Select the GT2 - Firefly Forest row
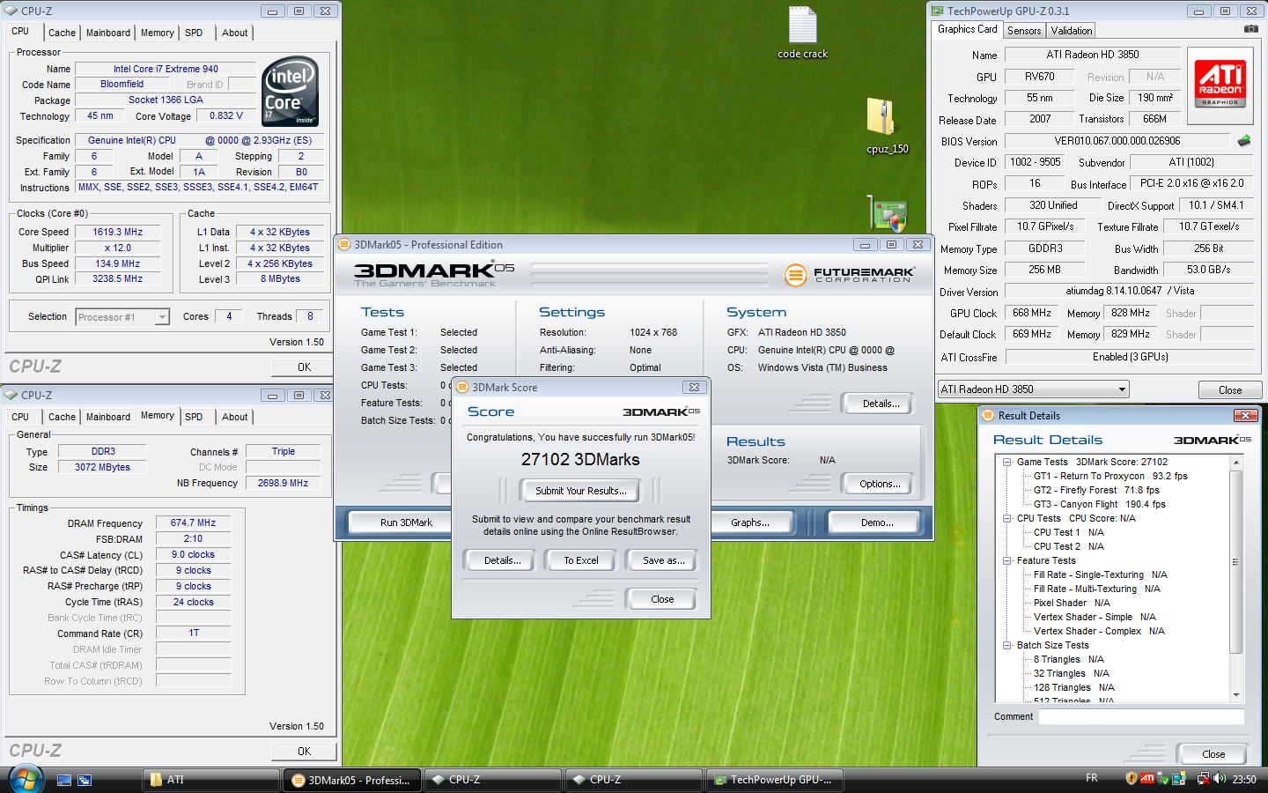This screenshot has height=793, width=1268. 1096,490
